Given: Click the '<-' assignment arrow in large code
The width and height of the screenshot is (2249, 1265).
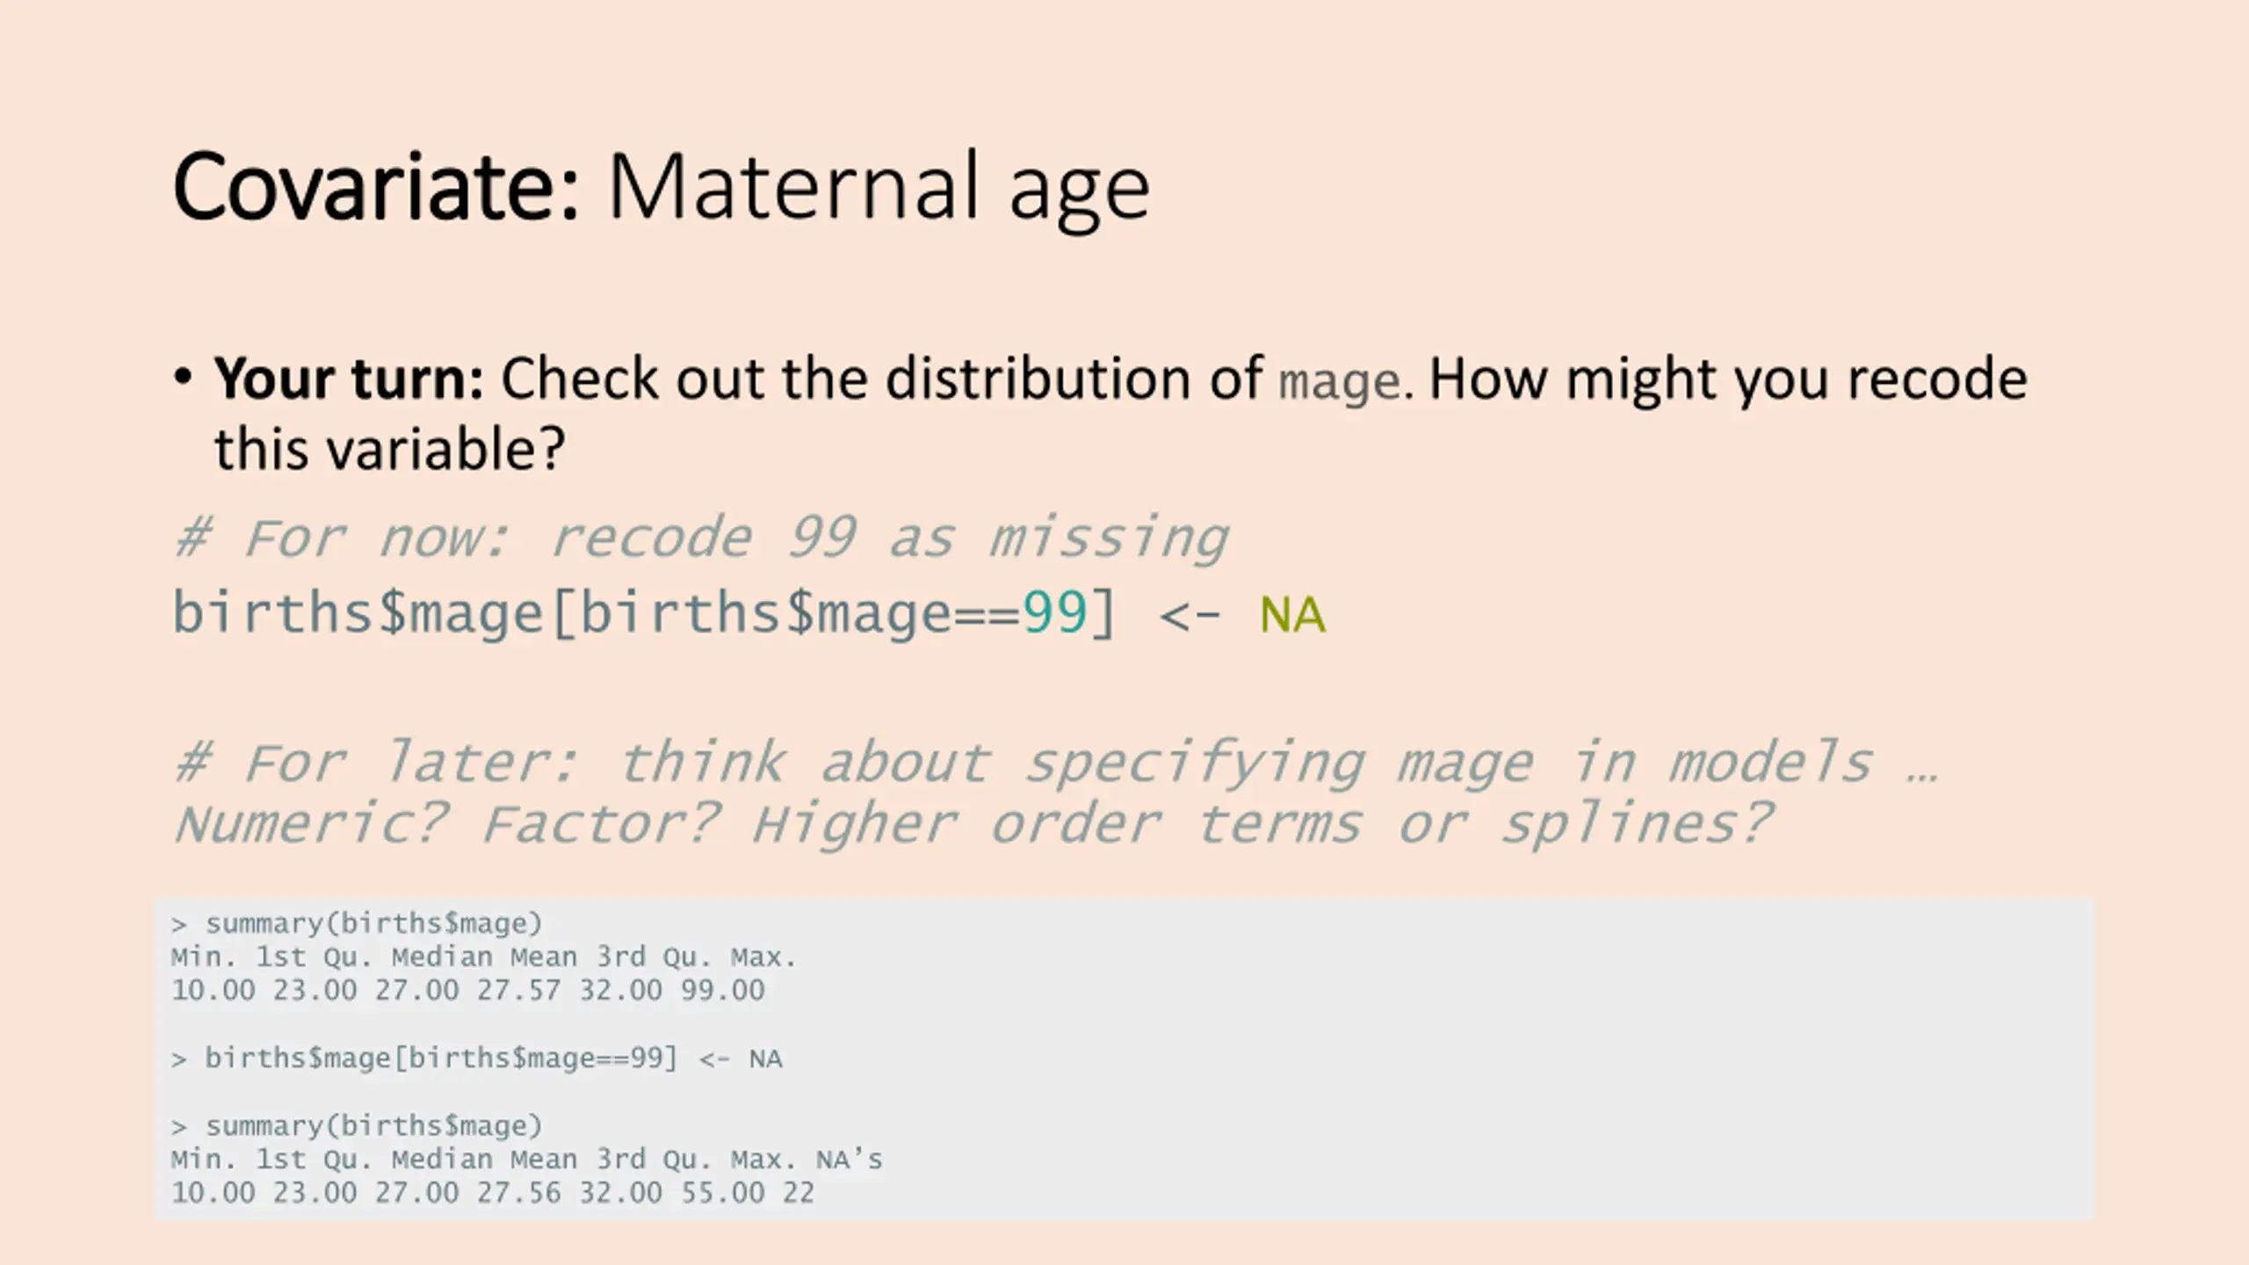Looking at the screenshot, I should [x=1190, y=615].
